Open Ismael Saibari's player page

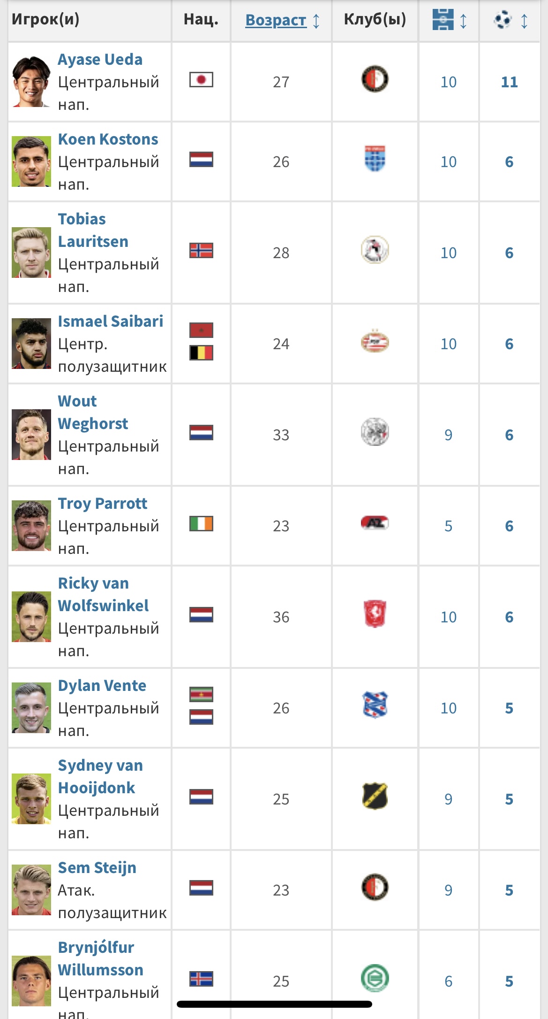110,322
